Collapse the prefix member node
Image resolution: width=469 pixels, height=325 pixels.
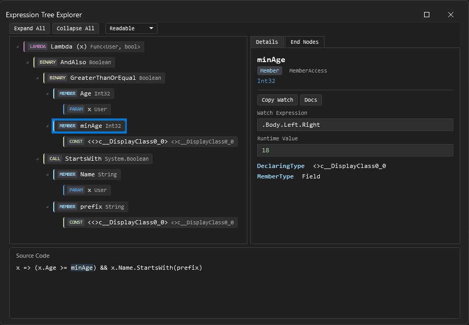[x=47, y=207]
